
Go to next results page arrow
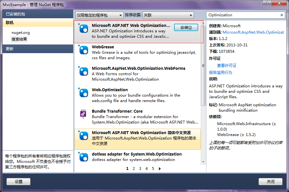click(160, 169)
